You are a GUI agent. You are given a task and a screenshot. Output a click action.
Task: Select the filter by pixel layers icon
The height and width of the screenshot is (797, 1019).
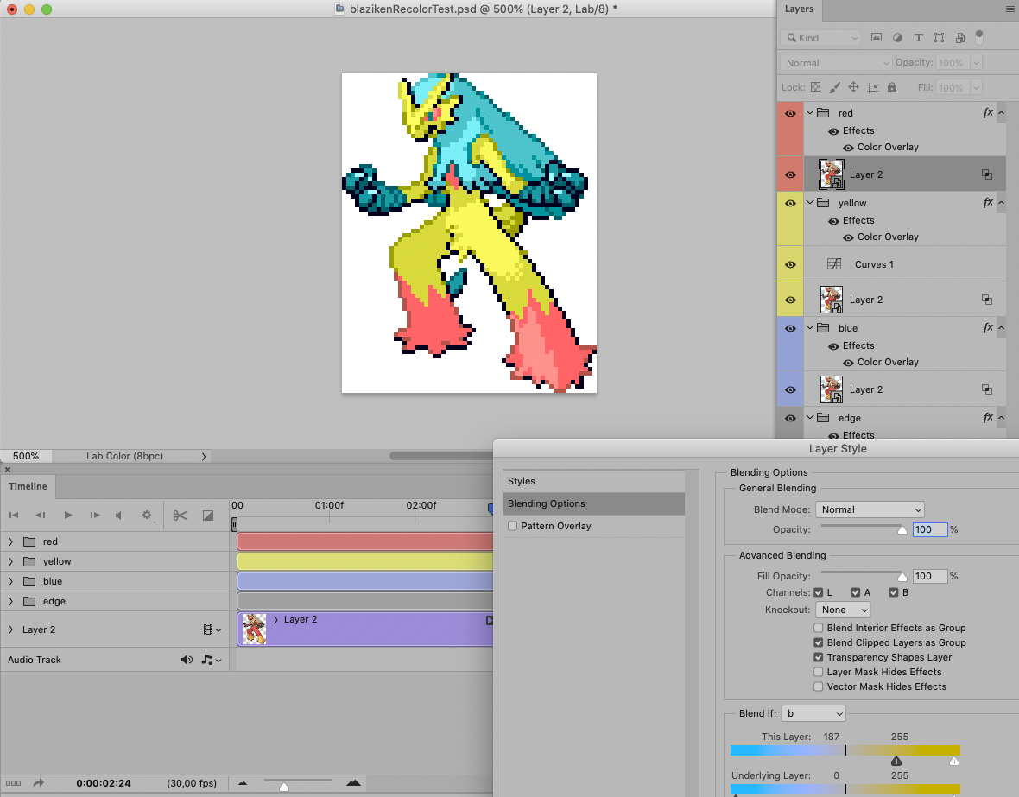click(877, 38)
